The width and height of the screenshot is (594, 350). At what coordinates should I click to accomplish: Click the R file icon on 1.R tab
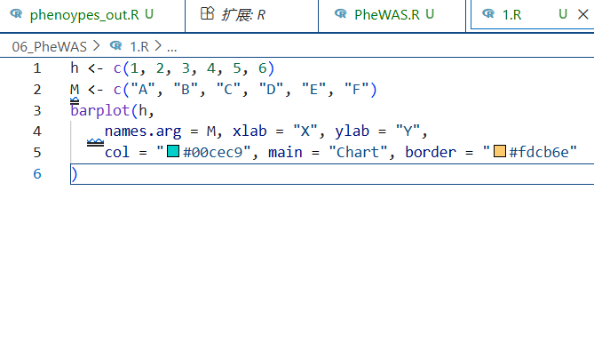pyautogui.click(x=488, y=14)
